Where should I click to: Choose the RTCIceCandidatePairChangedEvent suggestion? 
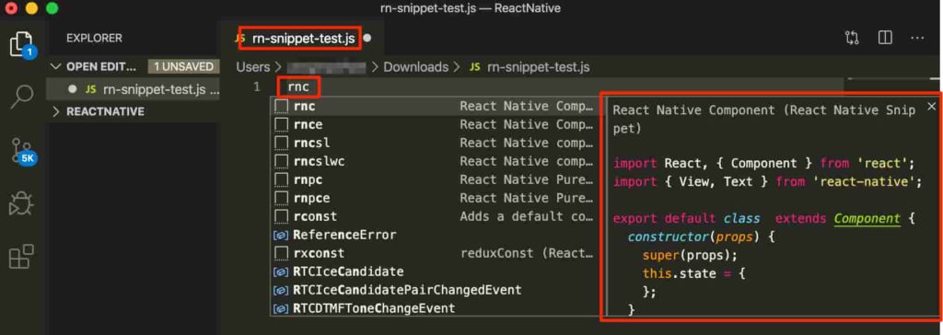(436, 290)
